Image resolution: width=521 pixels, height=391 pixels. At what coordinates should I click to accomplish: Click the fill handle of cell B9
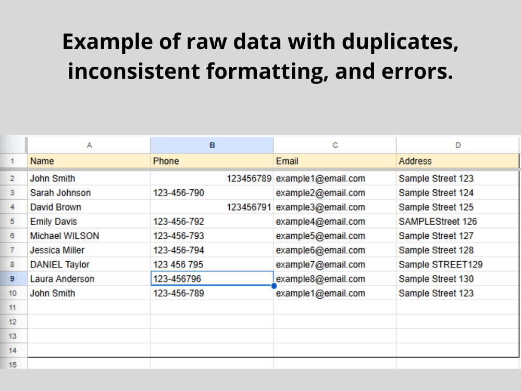click(x=274, y=286)
